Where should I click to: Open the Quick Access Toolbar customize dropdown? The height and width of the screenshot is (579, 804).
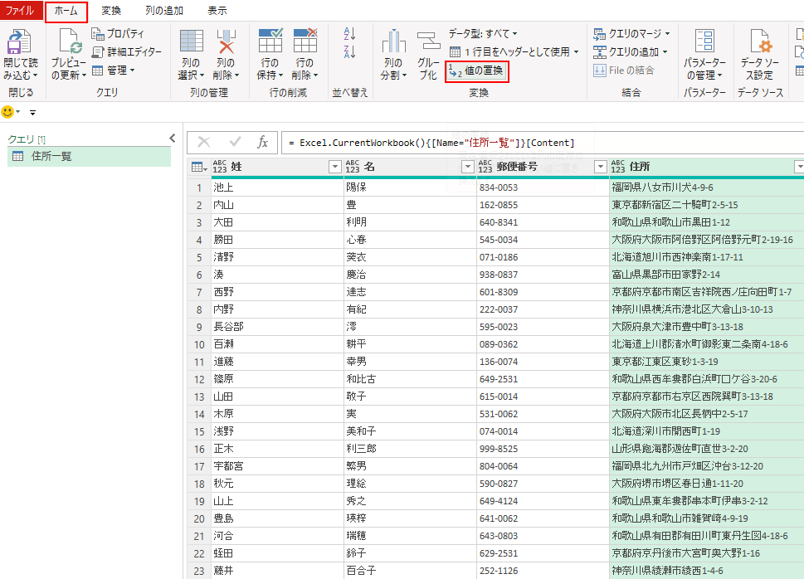pos(33,112)
